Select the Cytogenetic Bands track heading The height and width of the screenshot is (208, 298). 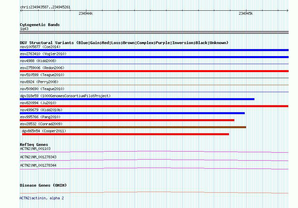40,25
